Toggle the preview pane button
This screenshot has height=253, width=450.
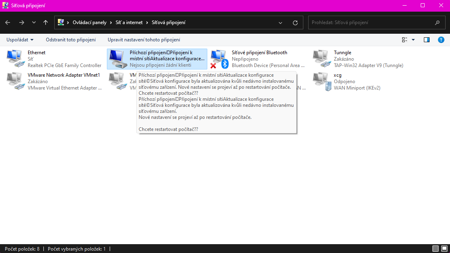(427, 40)
